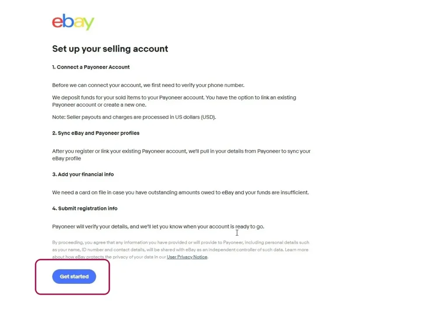
Task: Select the '1. Connect a Payoneer Account' heading
Action: point(91,67)
